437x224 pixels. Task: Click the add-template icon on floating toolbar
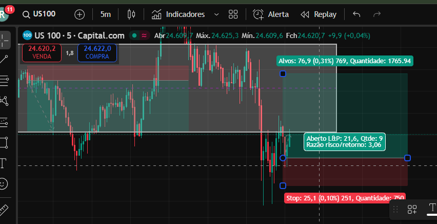click(412, 209)
